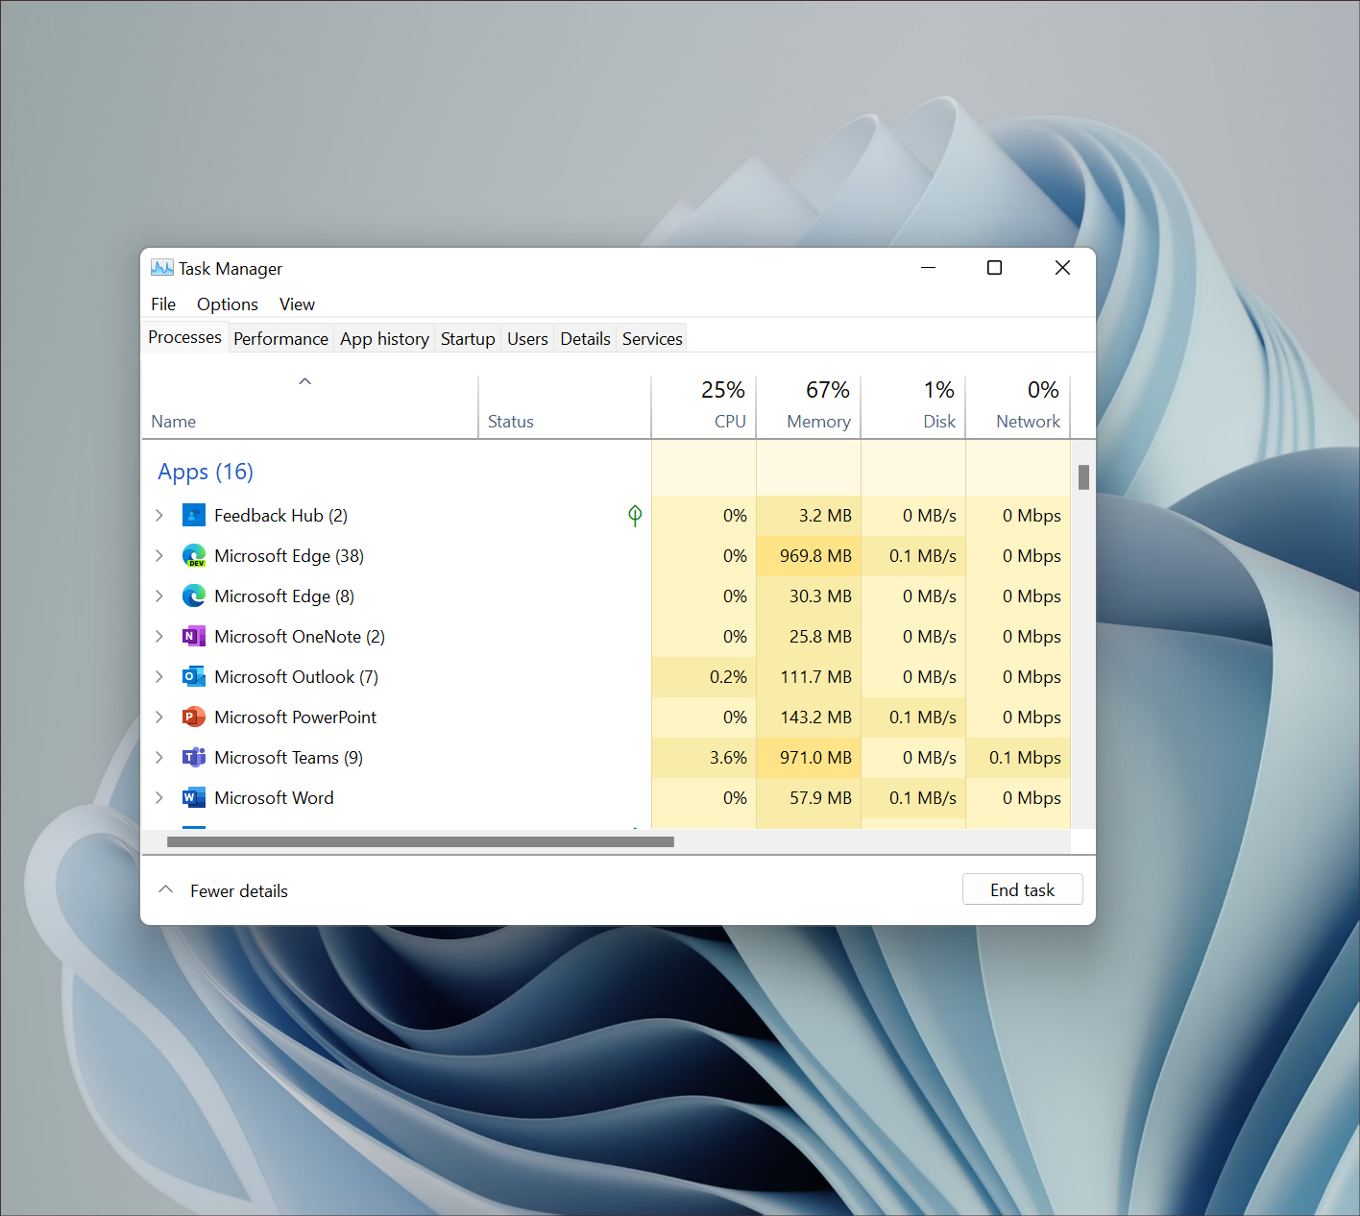This screenshot has height=1216, width=1360.
Task: Select the Processes tab
Action: [184, 337]
